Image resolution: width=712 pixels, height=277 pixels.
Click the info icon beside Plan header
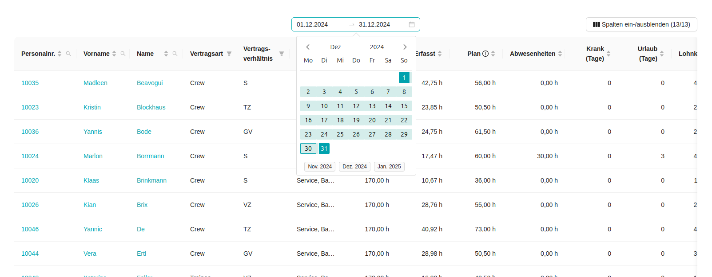point(485,54)
